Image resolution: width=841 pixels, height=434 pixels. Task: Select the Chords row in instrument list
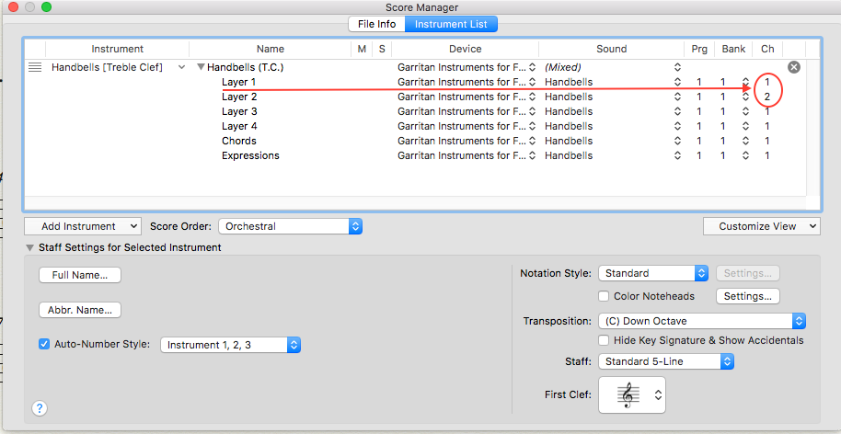tap(239, 141)
